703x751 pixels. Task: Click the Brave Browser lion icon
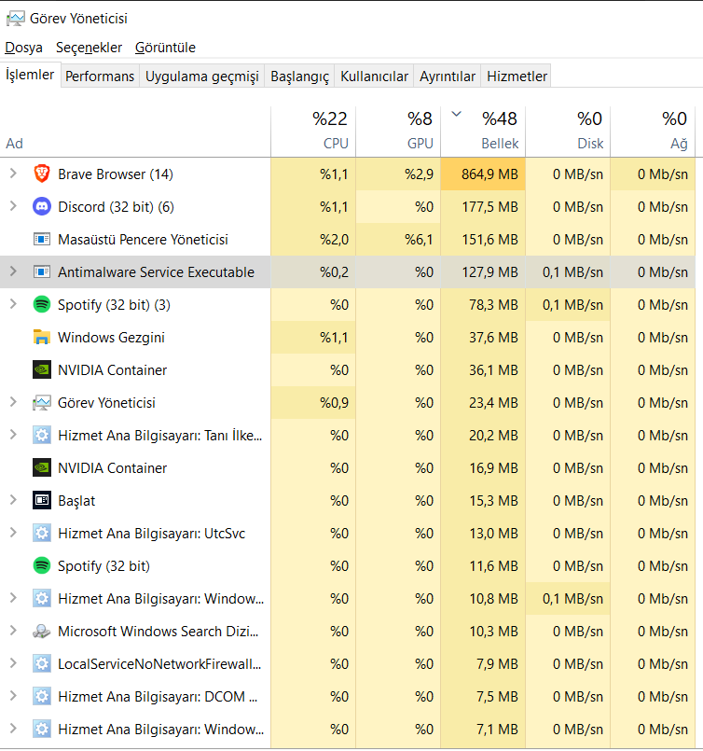(x=42, y=174)
